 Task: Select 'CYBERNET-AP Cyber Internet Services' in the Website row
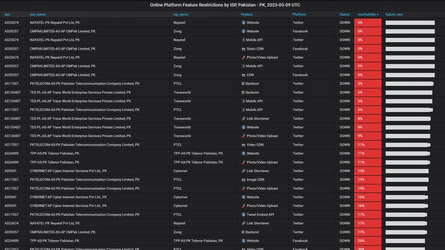(68, 197)
